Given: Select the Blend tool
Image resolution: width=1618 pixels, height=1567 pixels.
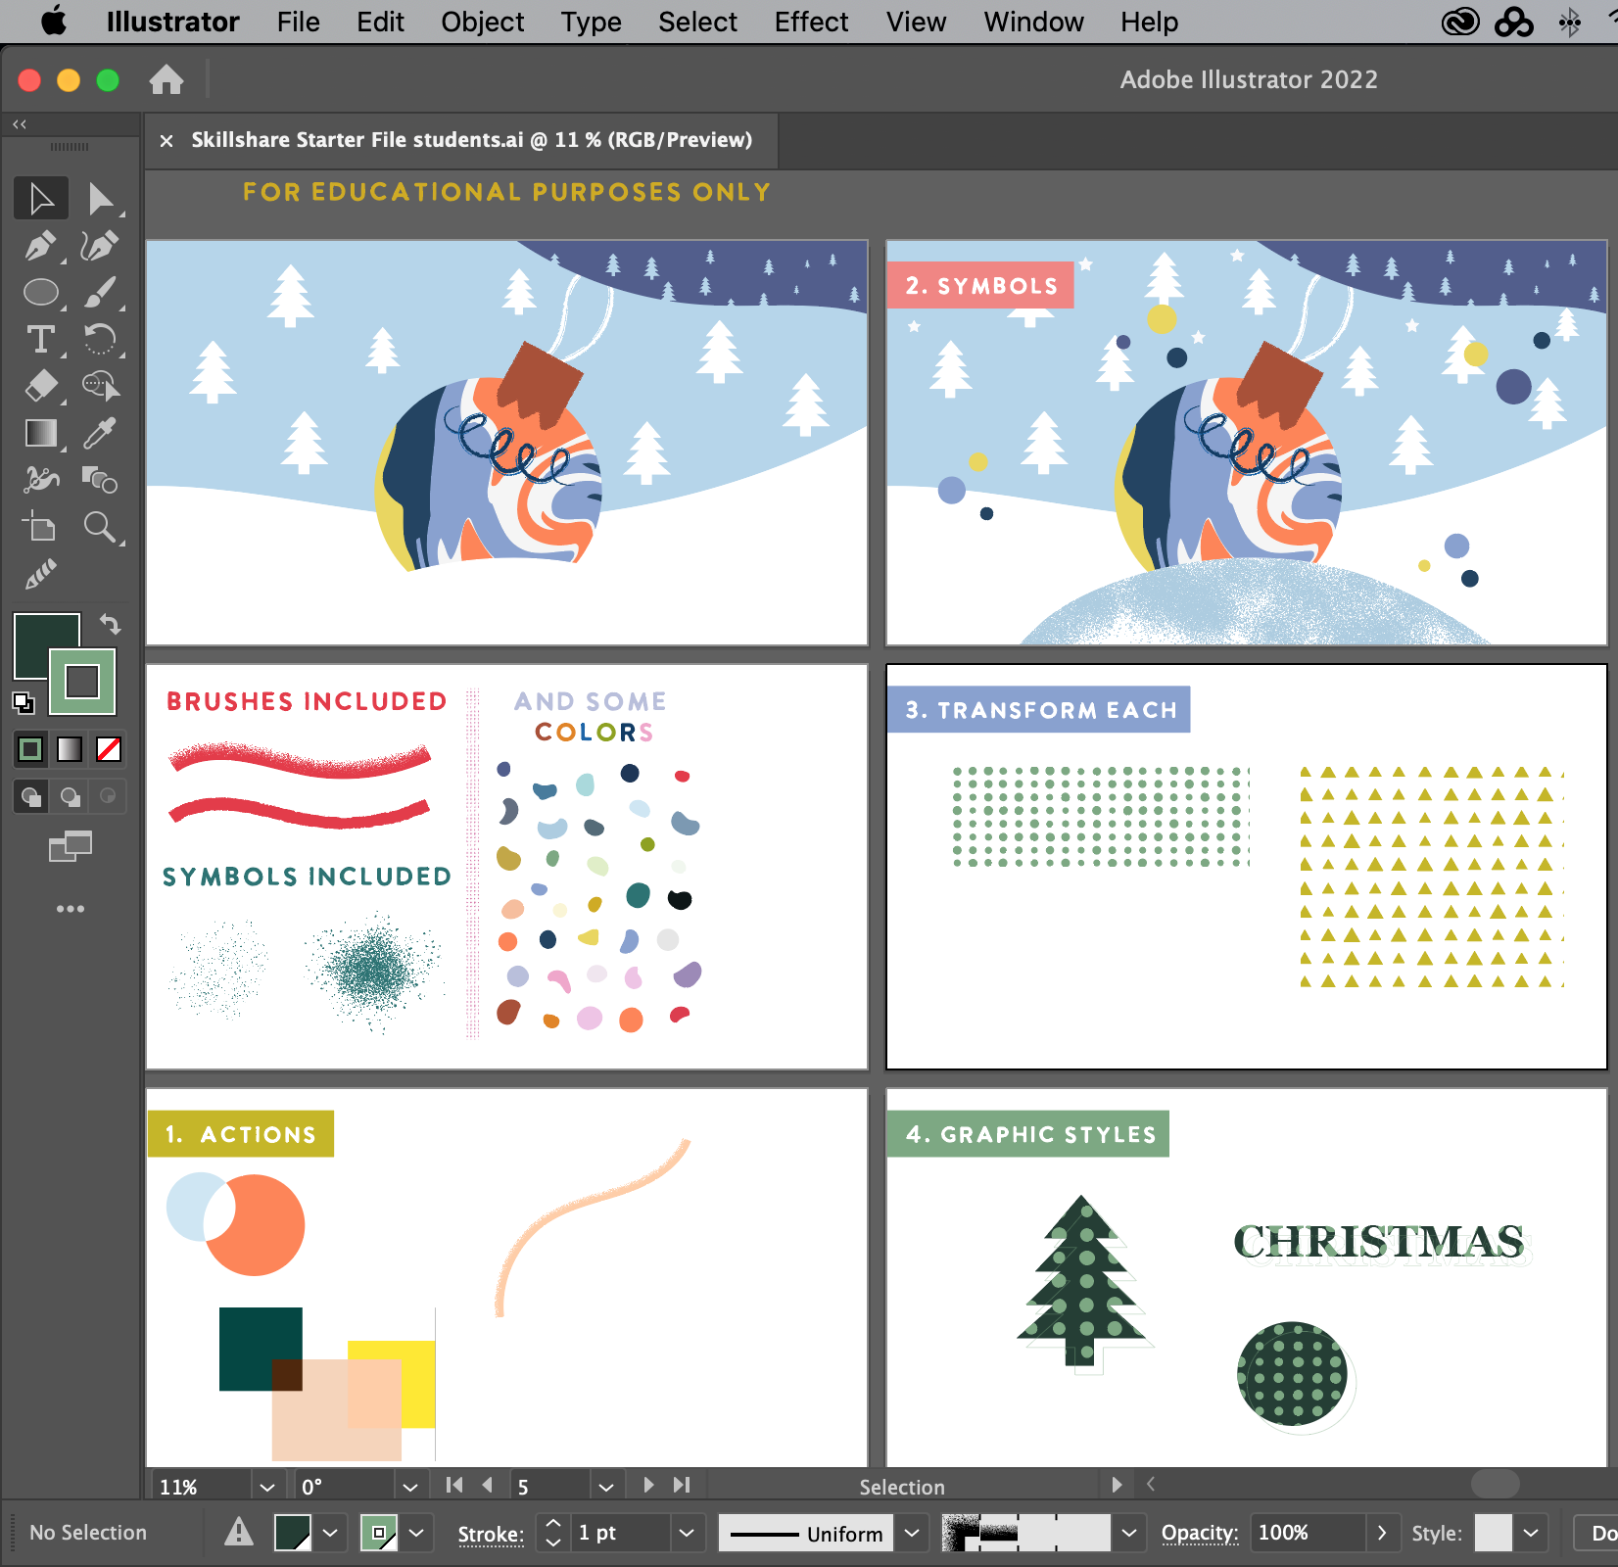Looking at the screenshot, I should (x=100, y=480).
